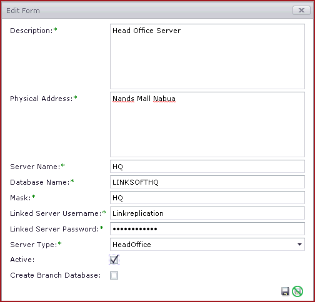Click the Linked Server Username field
The image size is (315, 302).
[x=207, y=213]
